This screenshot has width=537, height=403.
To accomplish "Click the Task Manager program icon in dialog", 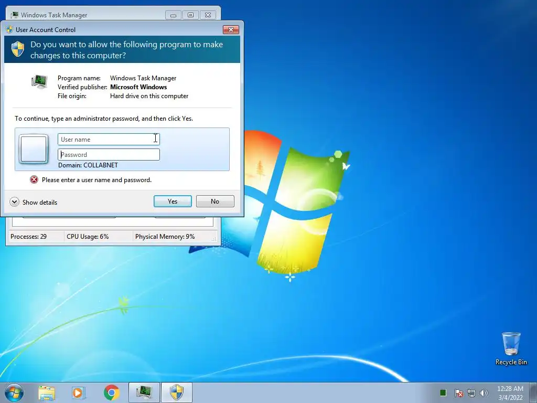I will coord(39,82).
